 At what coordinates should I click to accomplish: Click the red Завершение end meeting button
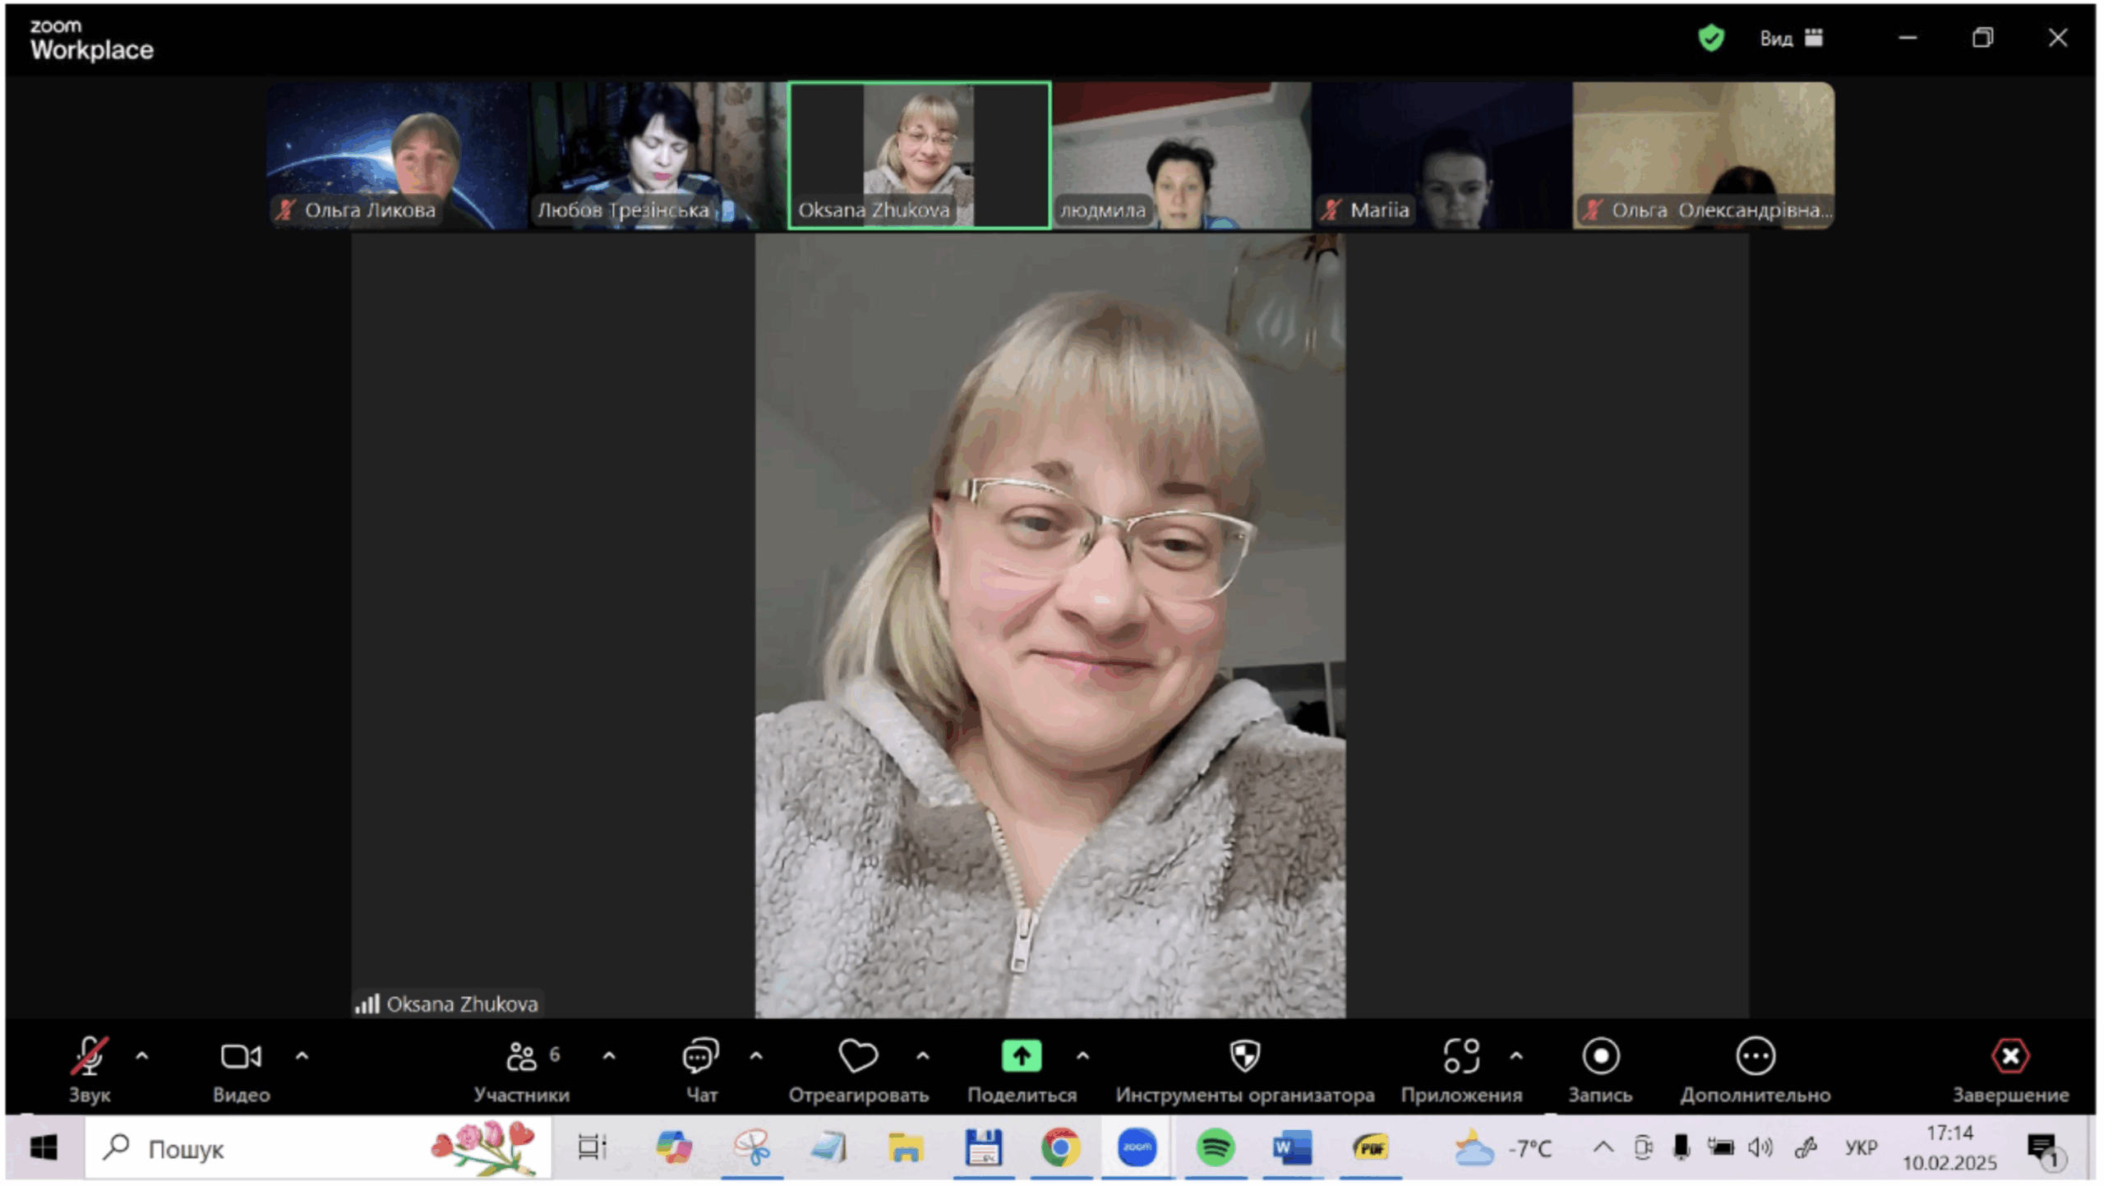pos(2012,1071)
